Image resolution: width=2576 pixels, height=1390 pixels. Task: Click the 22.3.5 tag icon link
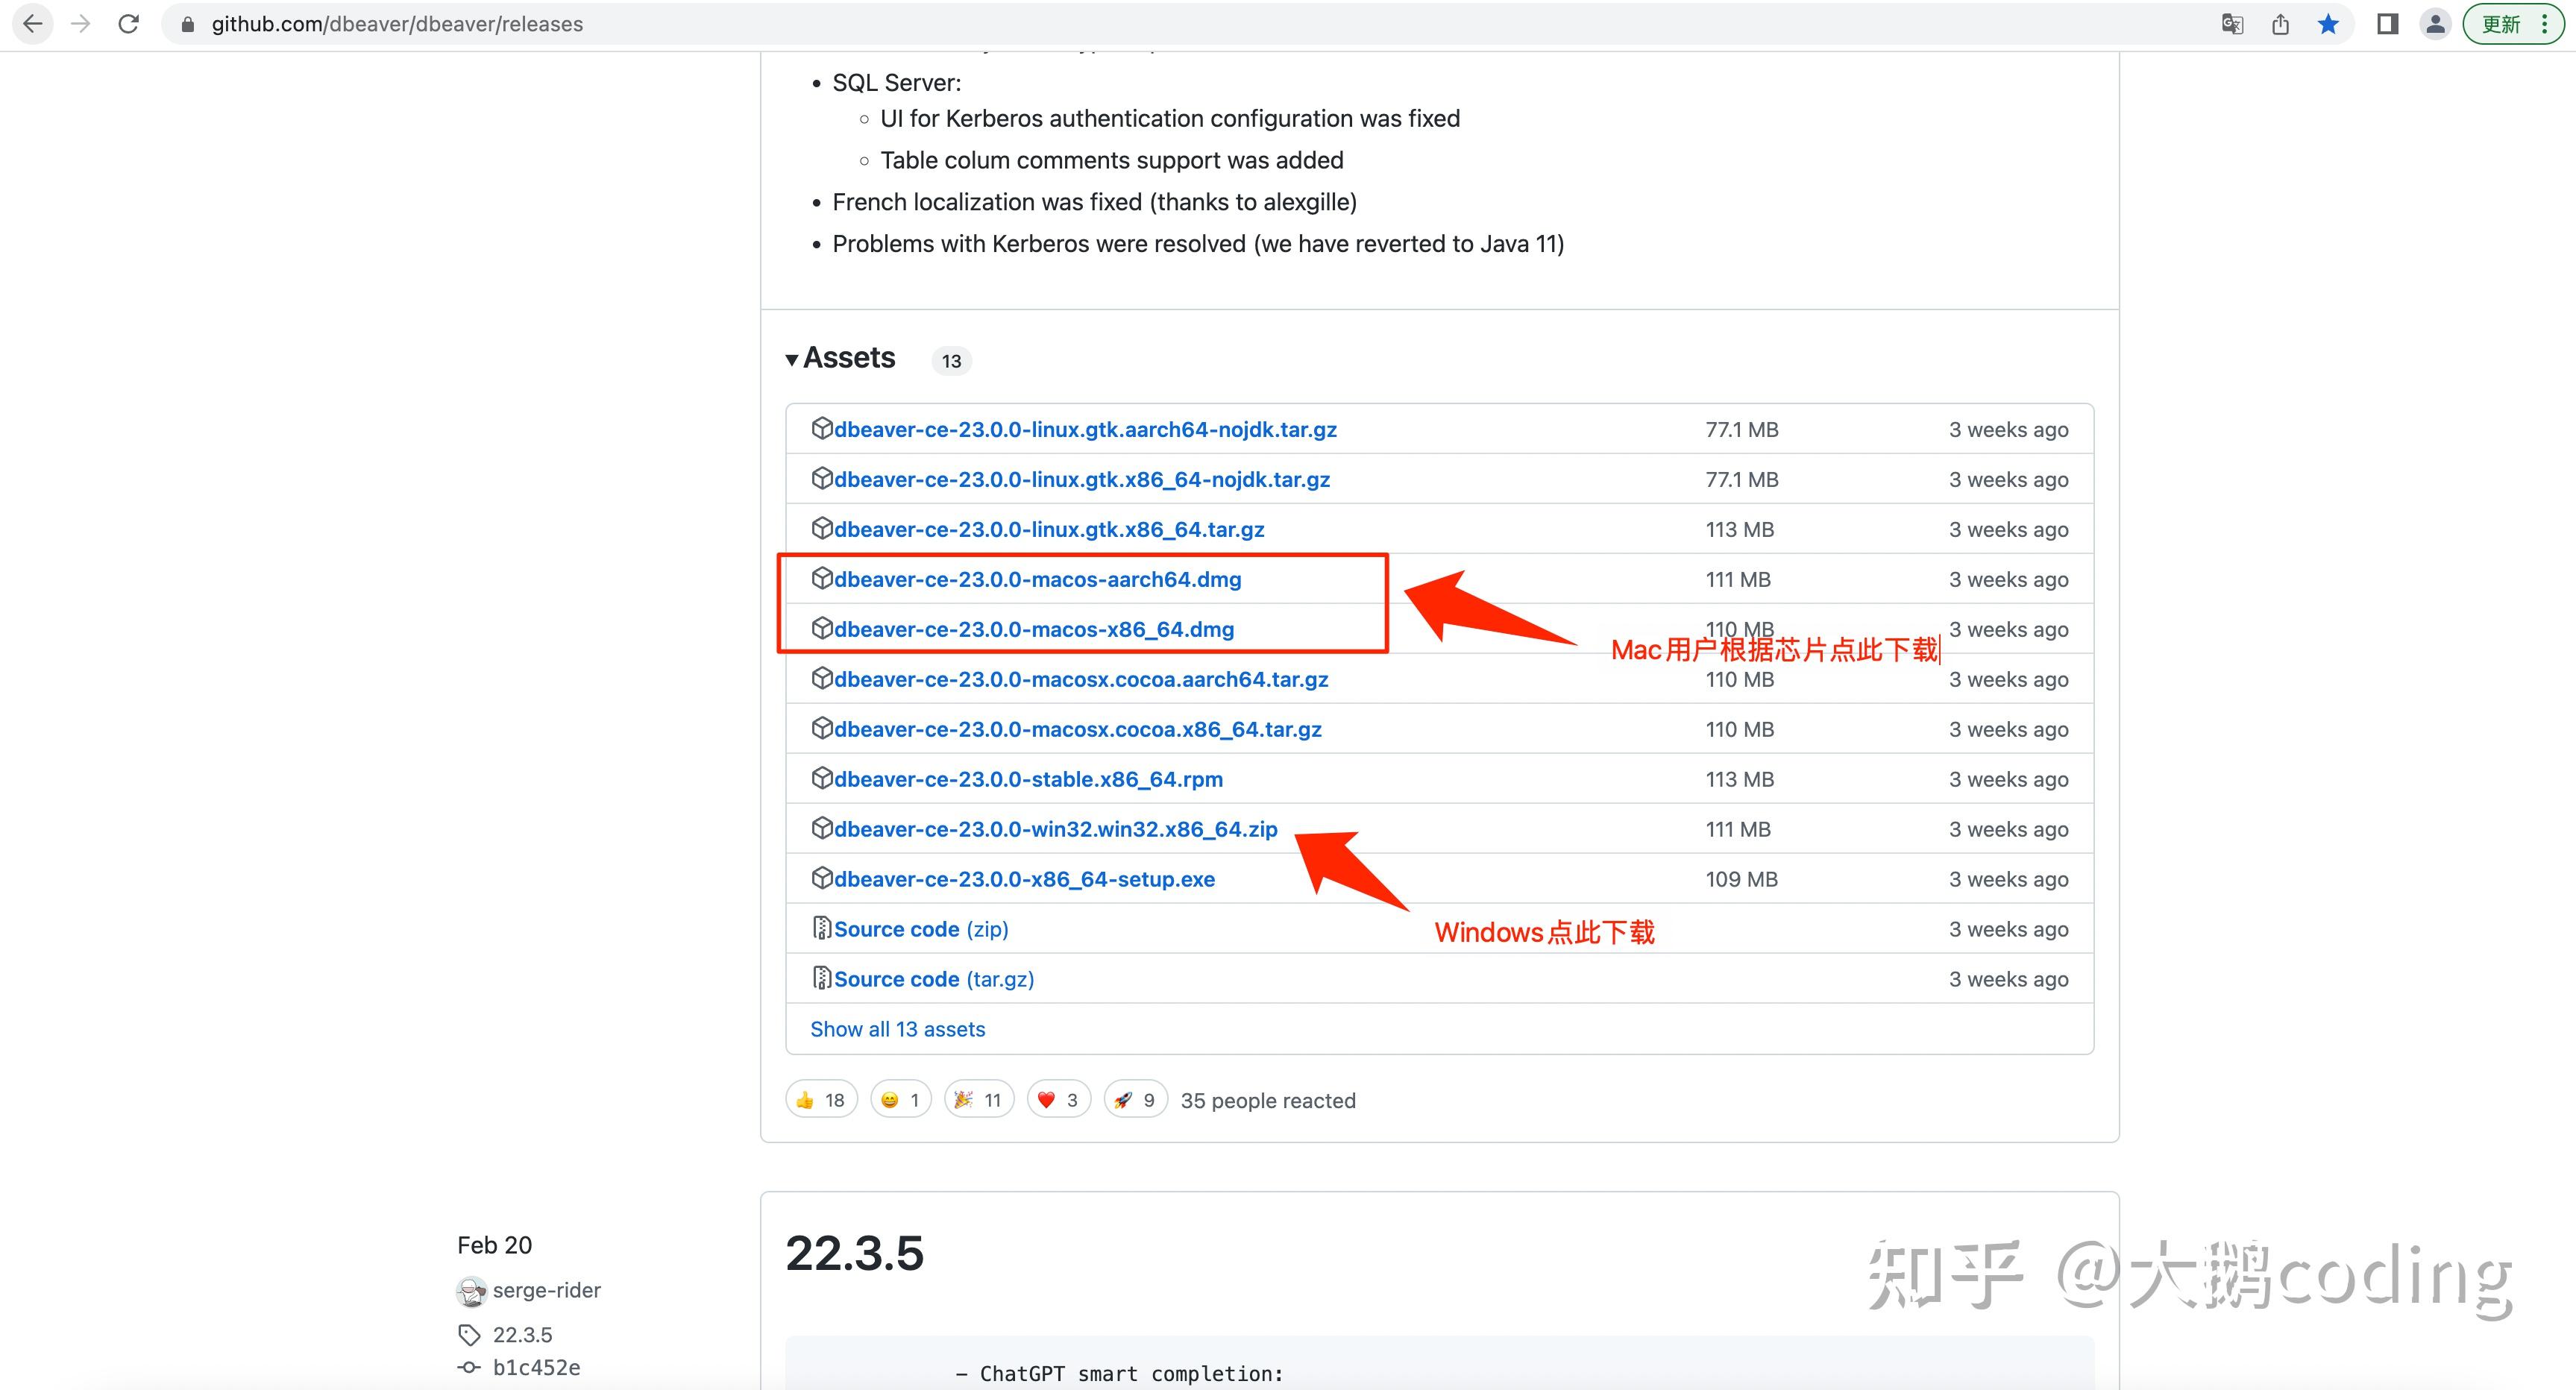[521, 1334]
